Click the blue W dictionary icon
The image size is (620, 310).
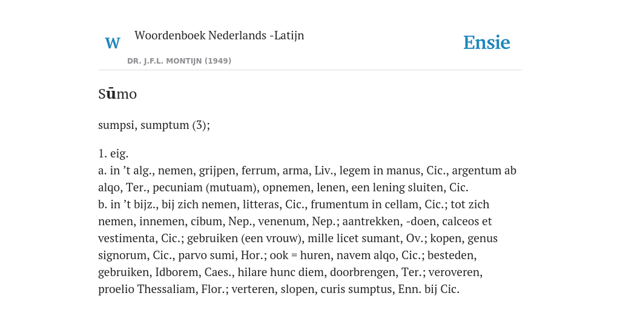[x=112, y=43]
